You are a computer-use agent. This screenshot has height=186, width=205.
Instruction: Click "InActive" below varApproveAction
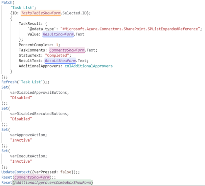click(x=21, y=140)
